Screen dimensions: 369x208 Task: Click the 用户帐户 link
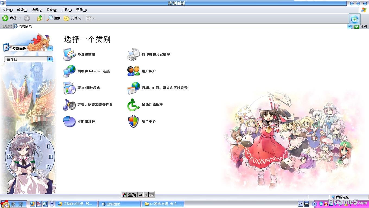tap(149, 71)
